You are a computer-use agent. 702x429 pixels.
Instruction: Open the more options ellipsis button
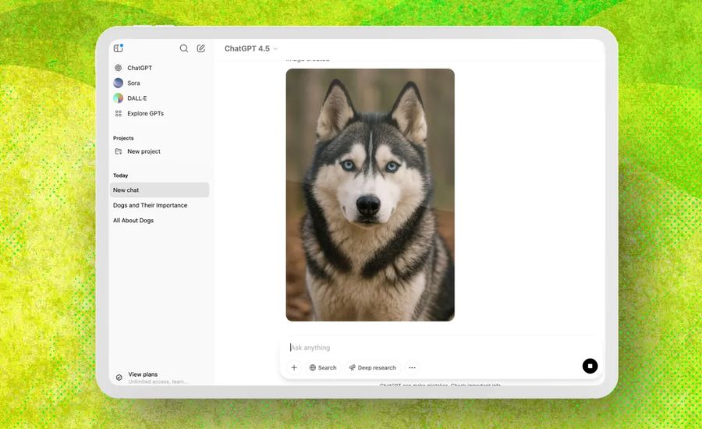click(x=412, y=367)
